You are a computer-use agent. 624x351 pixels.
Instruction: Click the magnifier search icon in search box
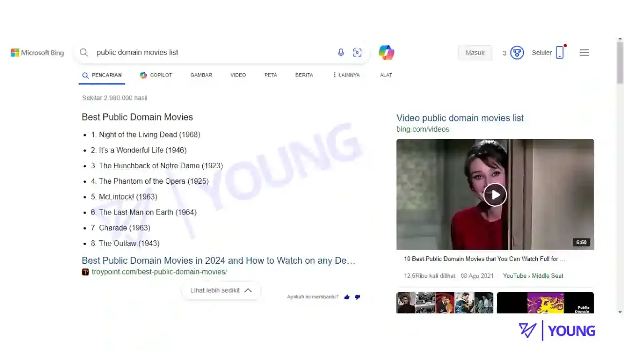[84, 53]
